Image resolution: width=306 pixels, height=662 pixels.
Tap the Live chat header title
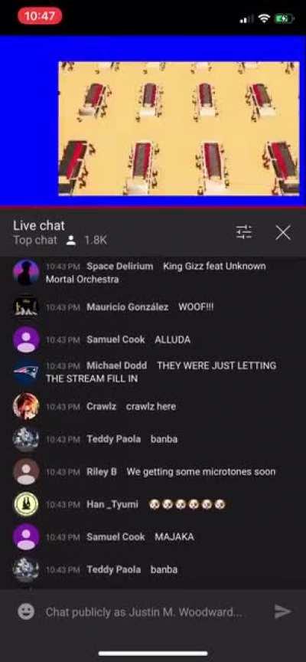pos(39,225)
